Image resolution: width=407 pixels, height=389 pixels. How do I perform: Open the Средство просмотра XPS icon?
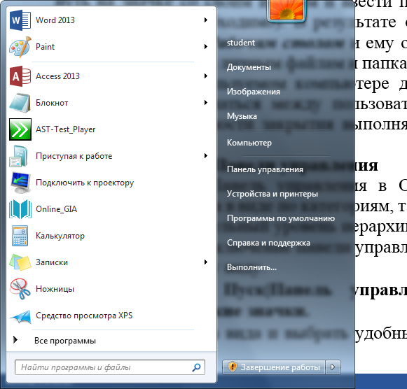(x=21, y=317)
